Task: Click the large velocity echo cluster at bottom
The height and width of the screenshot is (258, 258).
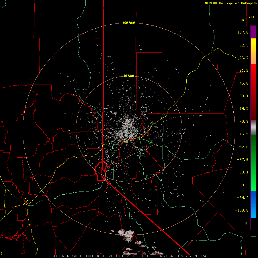Action: click(x=127, y=235)
